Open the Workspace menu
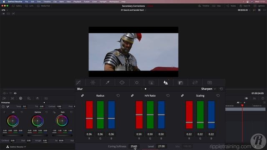 (x=114, y=2)
